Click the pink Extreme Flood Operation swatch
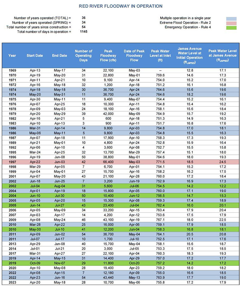This screenshot has height=288, width=240. (231, 23)
